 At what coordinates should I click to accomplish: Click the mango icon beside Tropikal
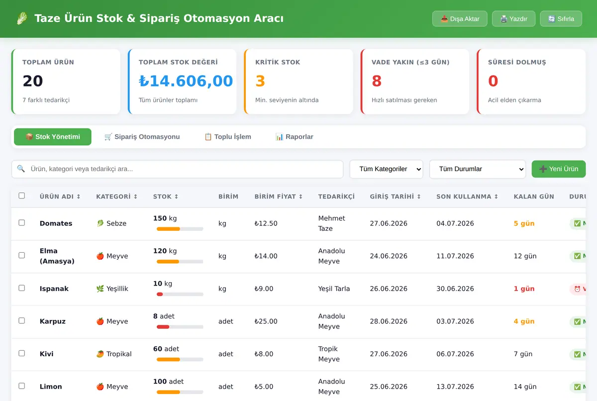pos(100,354)
